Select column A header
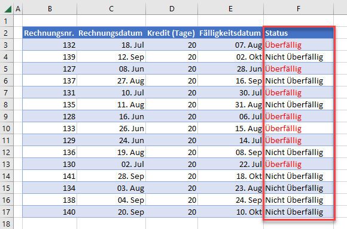The image size is (347, 229). click(18, 9)
